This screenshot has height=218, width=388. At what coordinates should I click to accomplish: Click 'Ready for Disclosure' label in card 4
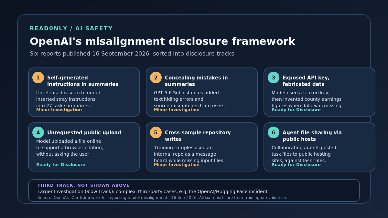click(60, 165)
